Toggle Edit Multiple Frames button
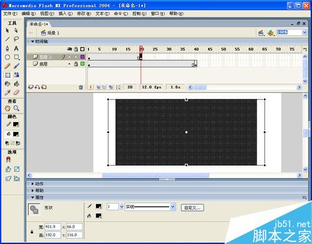The height and width of the screenshot is (244, 312). click(x=111, y=87)
